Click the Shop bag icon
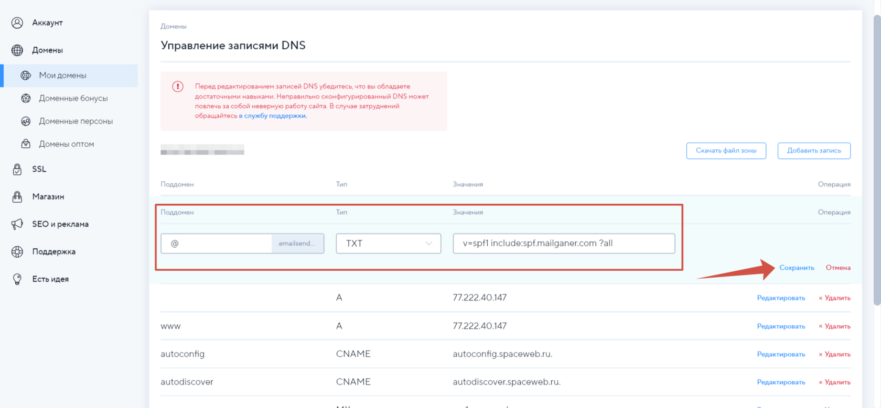 (17, 196)
